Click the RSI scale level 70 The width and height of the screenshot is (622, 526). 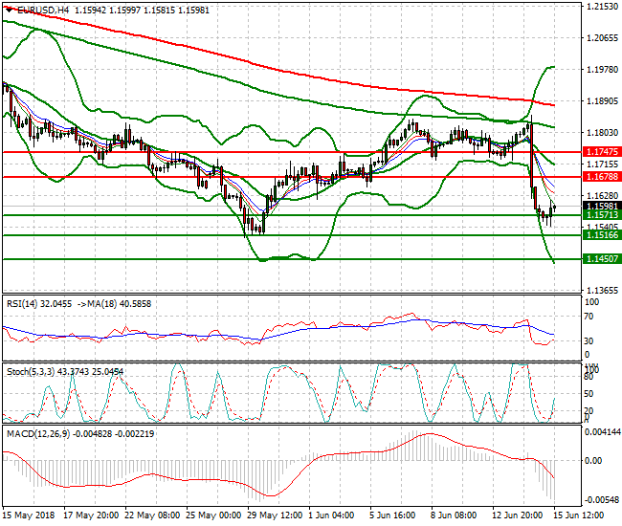[589, 317]
